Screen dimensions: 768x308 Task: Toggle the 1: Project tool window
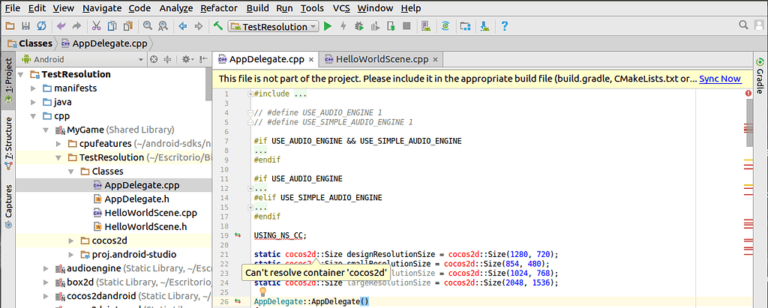click(x=8, y=81)
